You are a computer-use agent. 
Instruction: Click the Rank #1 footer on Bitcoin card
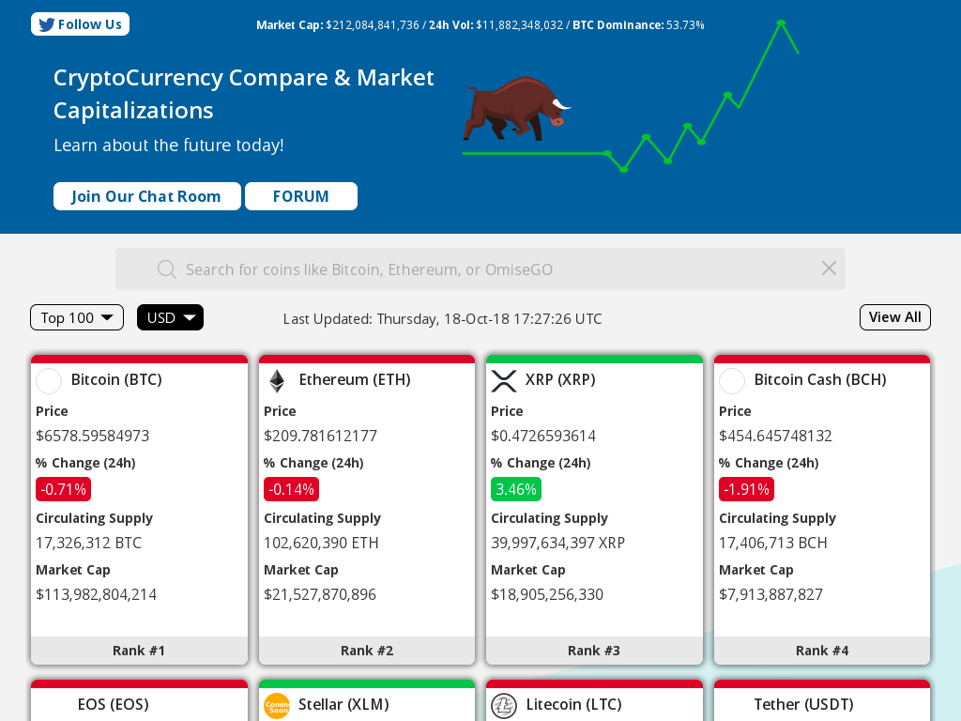(139, 650)
